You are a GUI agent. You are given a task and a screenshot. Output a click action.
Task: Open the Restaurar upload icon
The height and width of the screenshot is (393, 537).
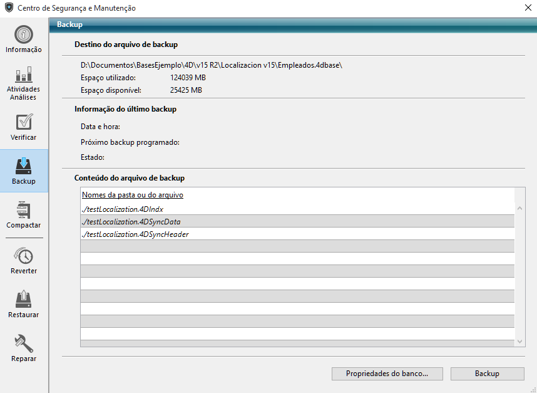point(24,300)
